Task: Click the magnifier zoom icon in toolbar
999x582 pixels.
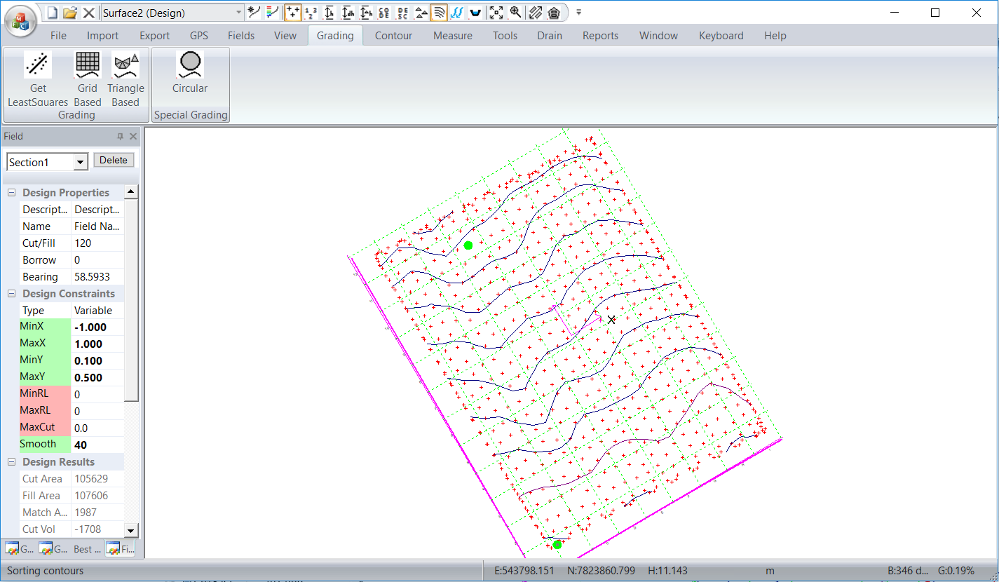Action: click(x=516, y=13)
